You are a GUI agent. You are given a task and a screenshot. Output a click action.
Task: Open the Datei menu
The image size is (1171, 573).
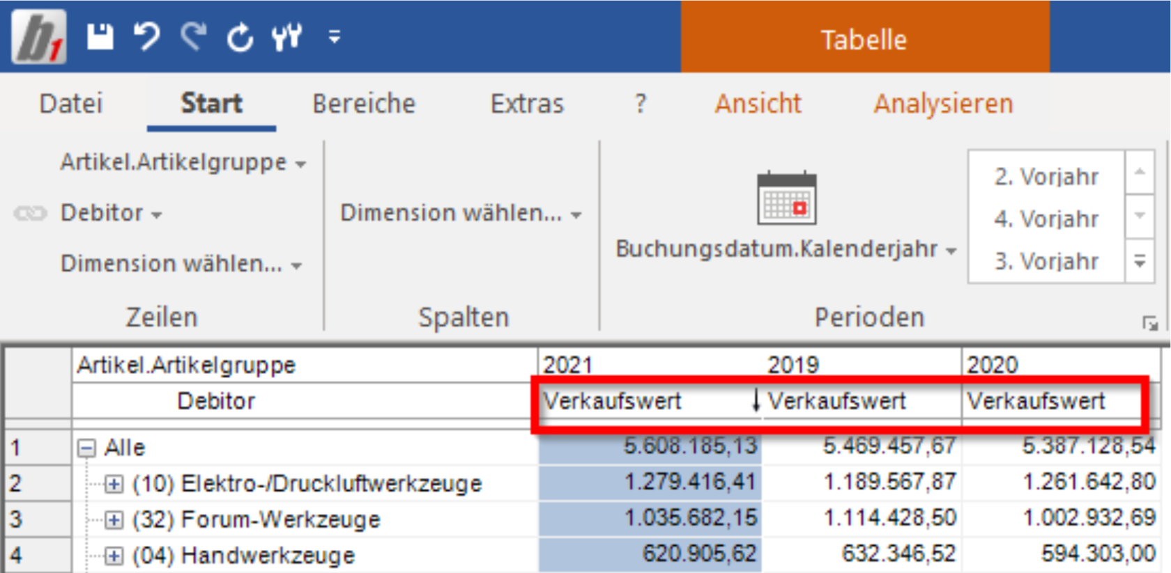point(71,104)
